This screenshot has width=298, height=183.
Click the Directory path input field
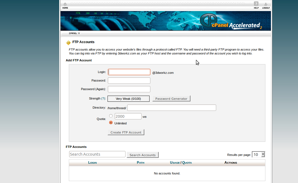point(171,108)
